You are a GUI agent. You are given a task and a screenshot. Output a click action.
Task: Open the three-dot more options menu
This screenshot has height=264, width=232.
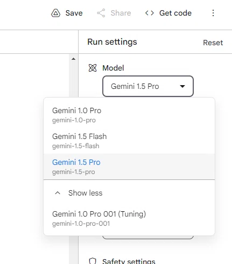(213, 13)
